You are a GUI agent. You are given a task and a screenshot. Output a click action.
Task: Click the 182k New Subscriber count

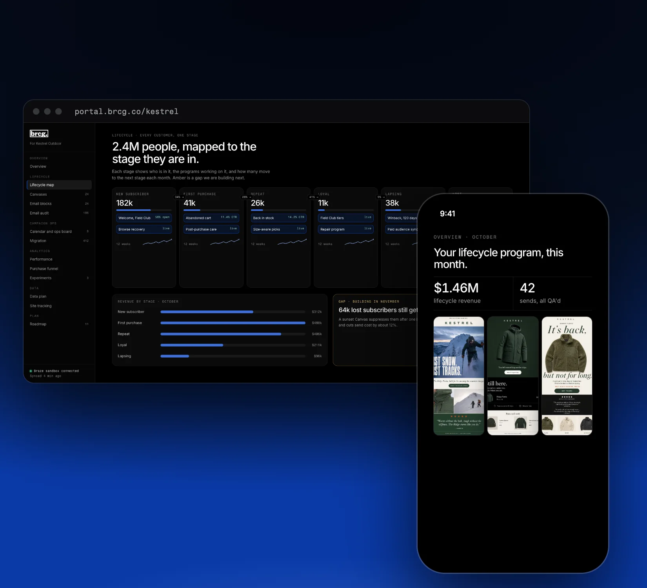click(124, 203)
